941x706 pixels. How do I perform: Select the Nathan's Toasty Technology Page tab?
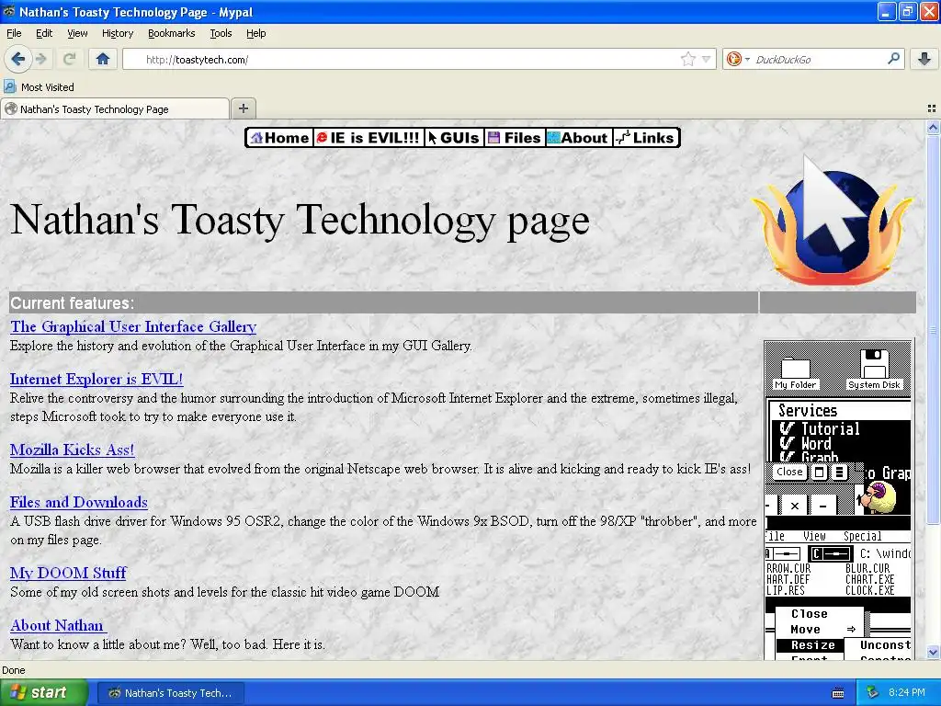point(115,108)
